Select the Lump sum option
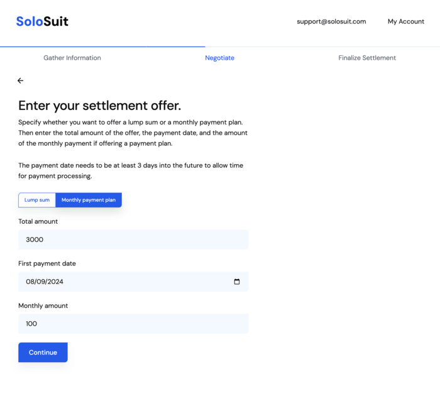The image size is (440, 408). 37,200
